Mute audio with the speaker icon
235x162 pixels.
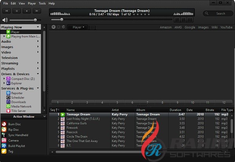(5, 20)
